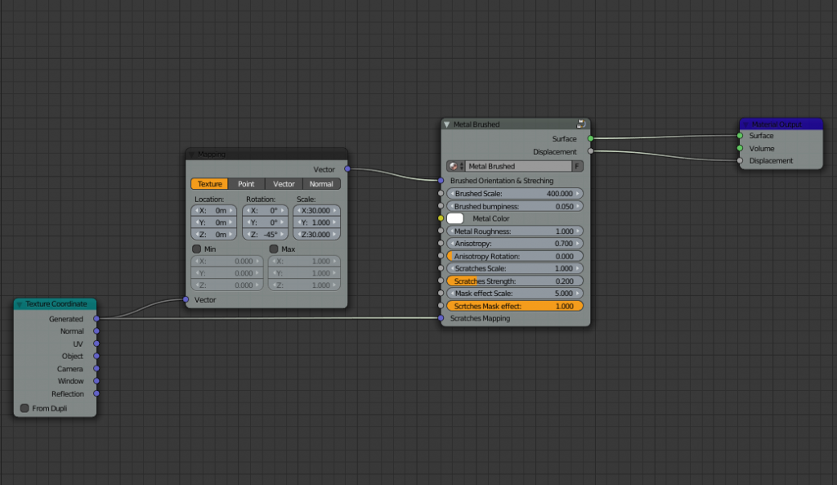
Task: Select the Normal mapping type button
Action: [x=321, y=184]
